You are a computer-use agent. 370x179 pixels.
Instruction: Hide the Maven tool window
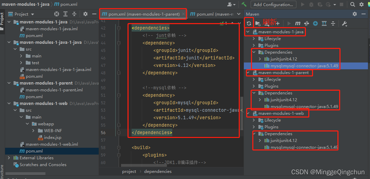(x=364, y=14)
